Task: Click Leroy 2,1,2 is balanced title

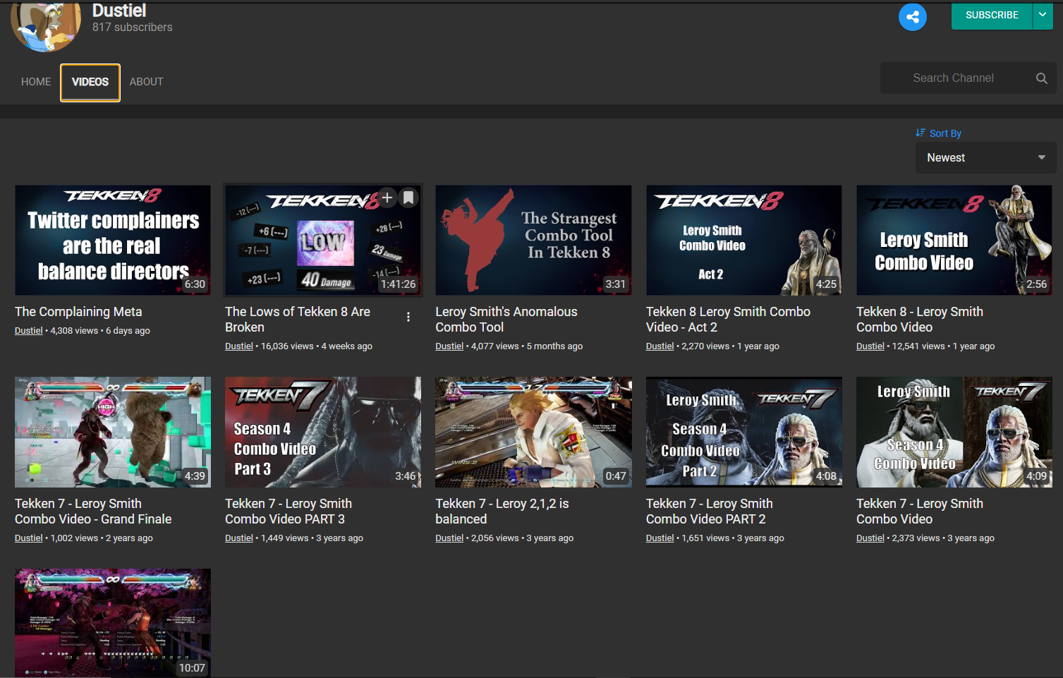Action: click(x=502, y=511)
